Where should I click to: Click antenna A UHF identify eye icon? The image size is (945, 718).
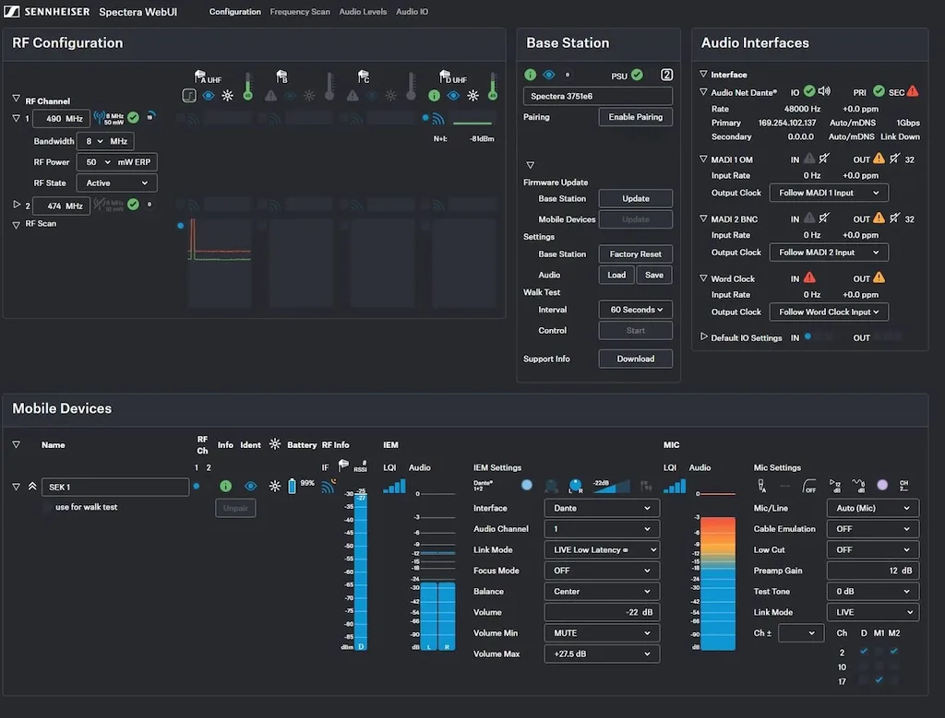(x=209, y=95)
